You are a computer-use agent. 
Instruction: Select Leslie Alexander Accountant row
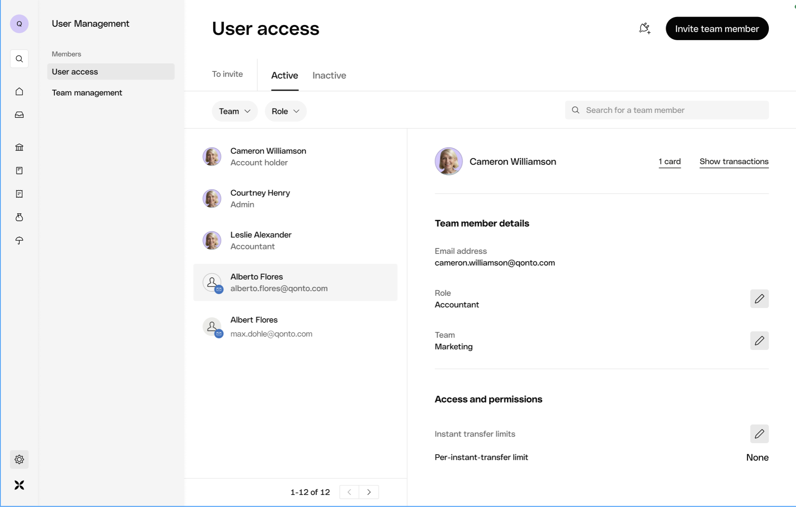click(295, 241)
